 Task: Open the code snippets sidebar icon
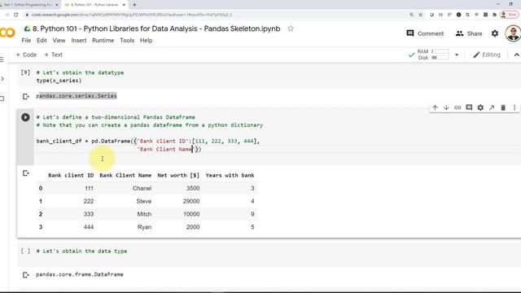2,79
